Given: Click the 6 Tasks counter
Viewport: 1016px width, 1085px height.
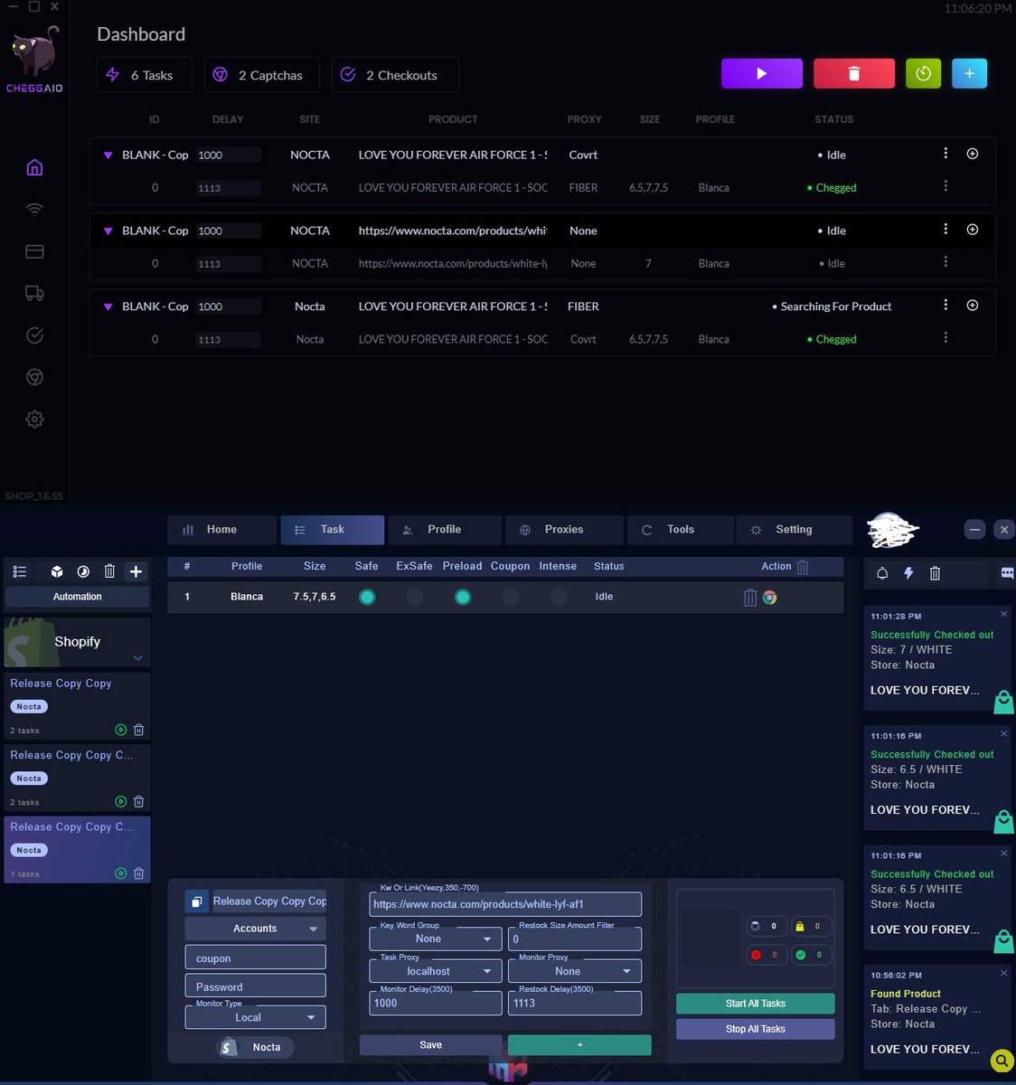Looking at the screenshot, I should coord(144,75).
